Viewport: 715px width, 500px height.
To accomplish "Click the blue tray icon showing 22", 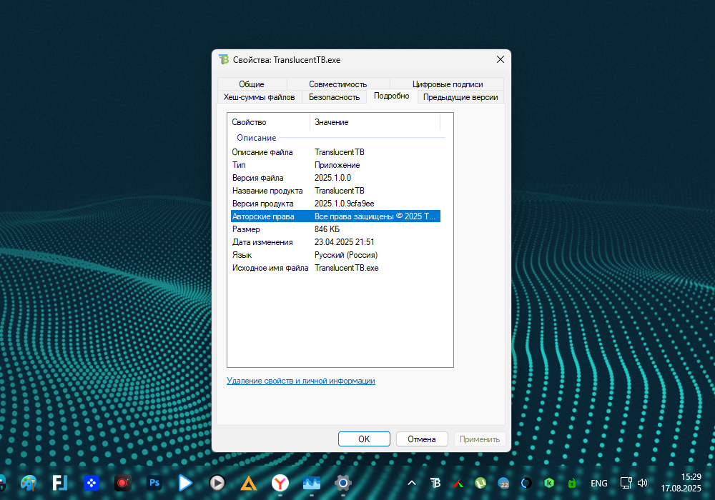I will [x=503, y=483].
